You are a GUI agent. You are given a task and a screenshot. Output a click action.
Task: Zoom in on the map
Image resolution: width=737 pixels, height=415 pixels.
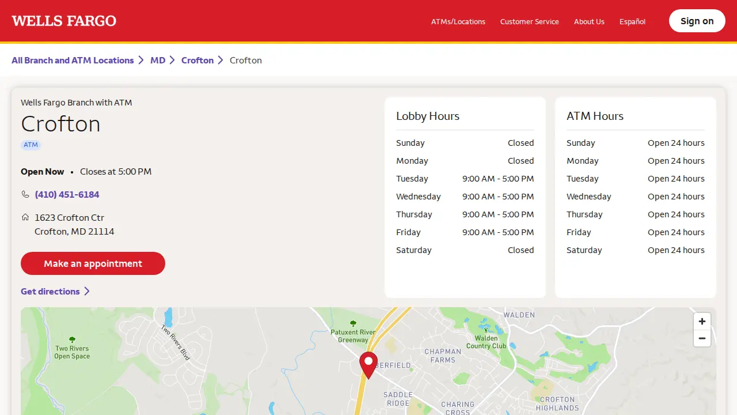point(702,322)
